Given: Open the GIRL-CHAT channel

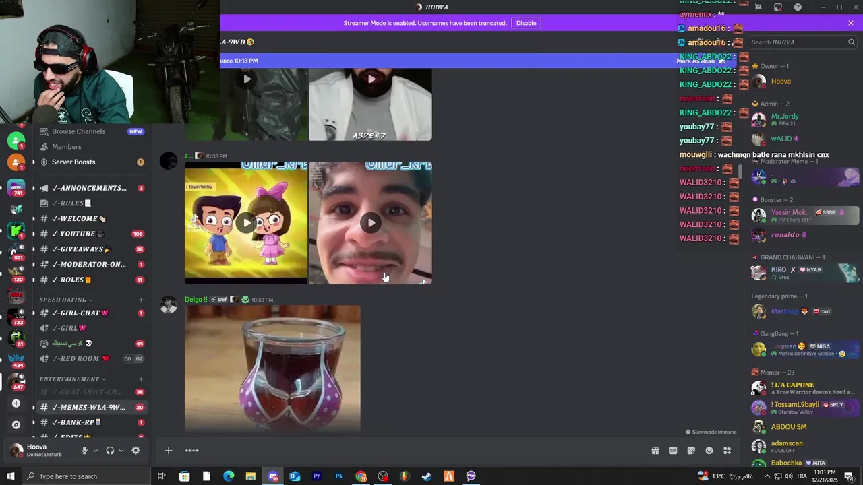Looking at the screenshot, I should (92, 313).
